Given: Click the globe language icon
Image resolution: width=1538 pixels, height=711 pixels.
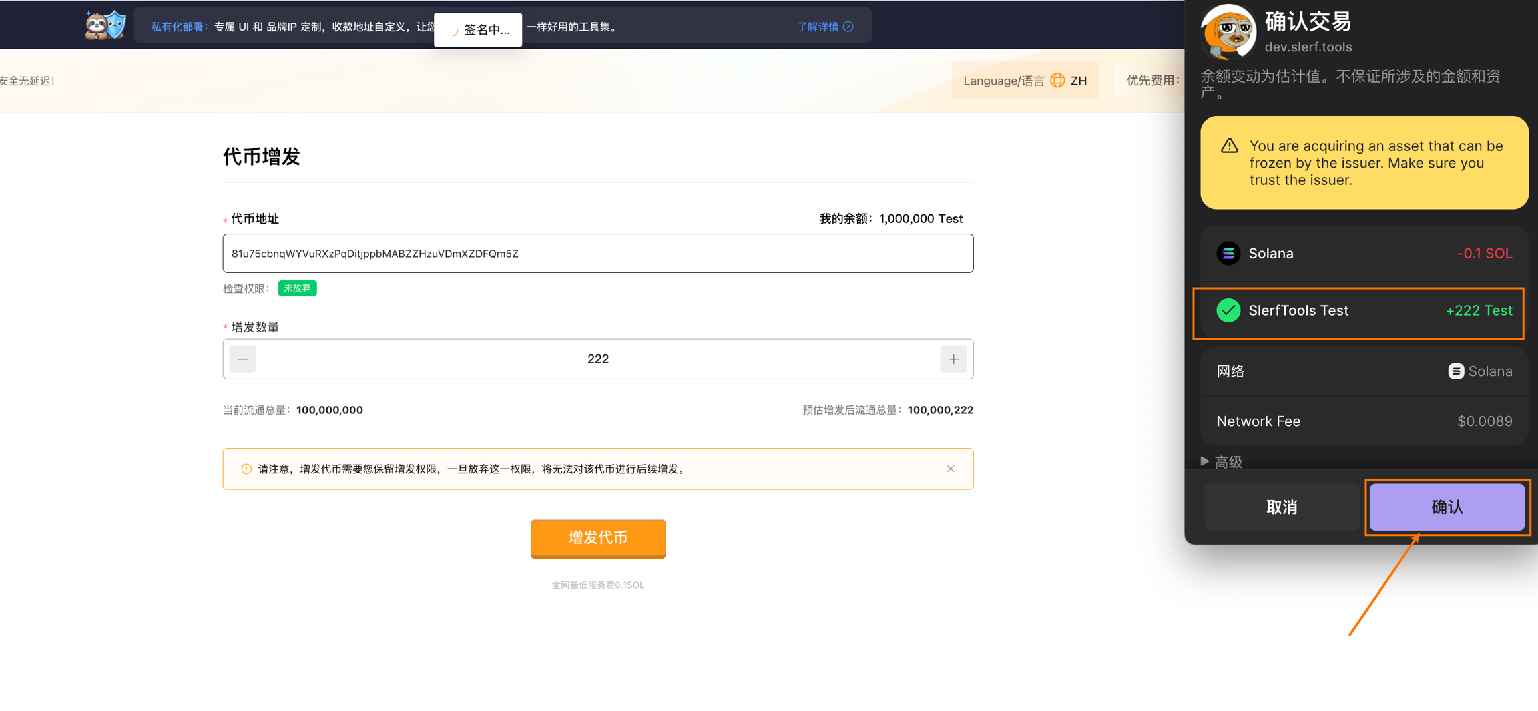Looking at the screenshot, I should (1057, 81).
